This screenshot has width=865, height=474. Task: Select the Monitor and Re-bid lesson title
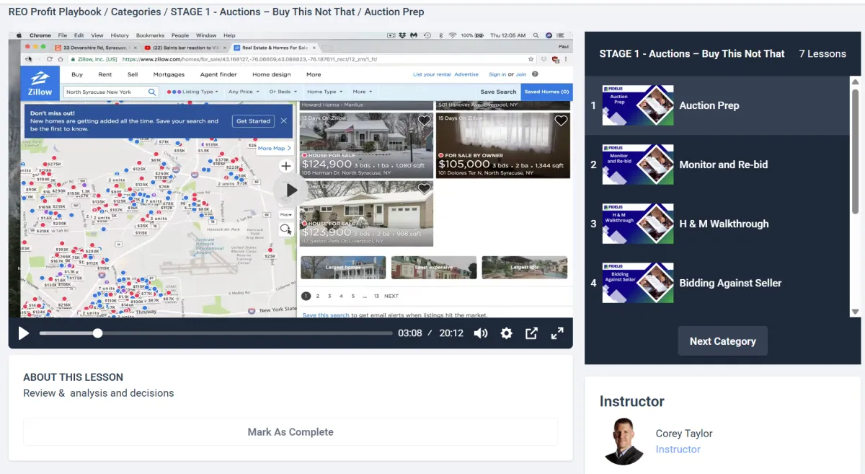pos(724,164)
